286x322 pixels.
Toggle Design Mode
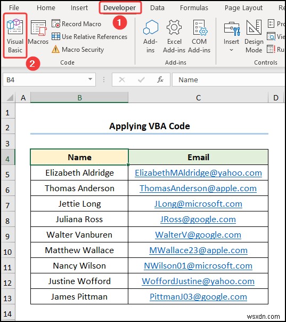tap(254, 36)
